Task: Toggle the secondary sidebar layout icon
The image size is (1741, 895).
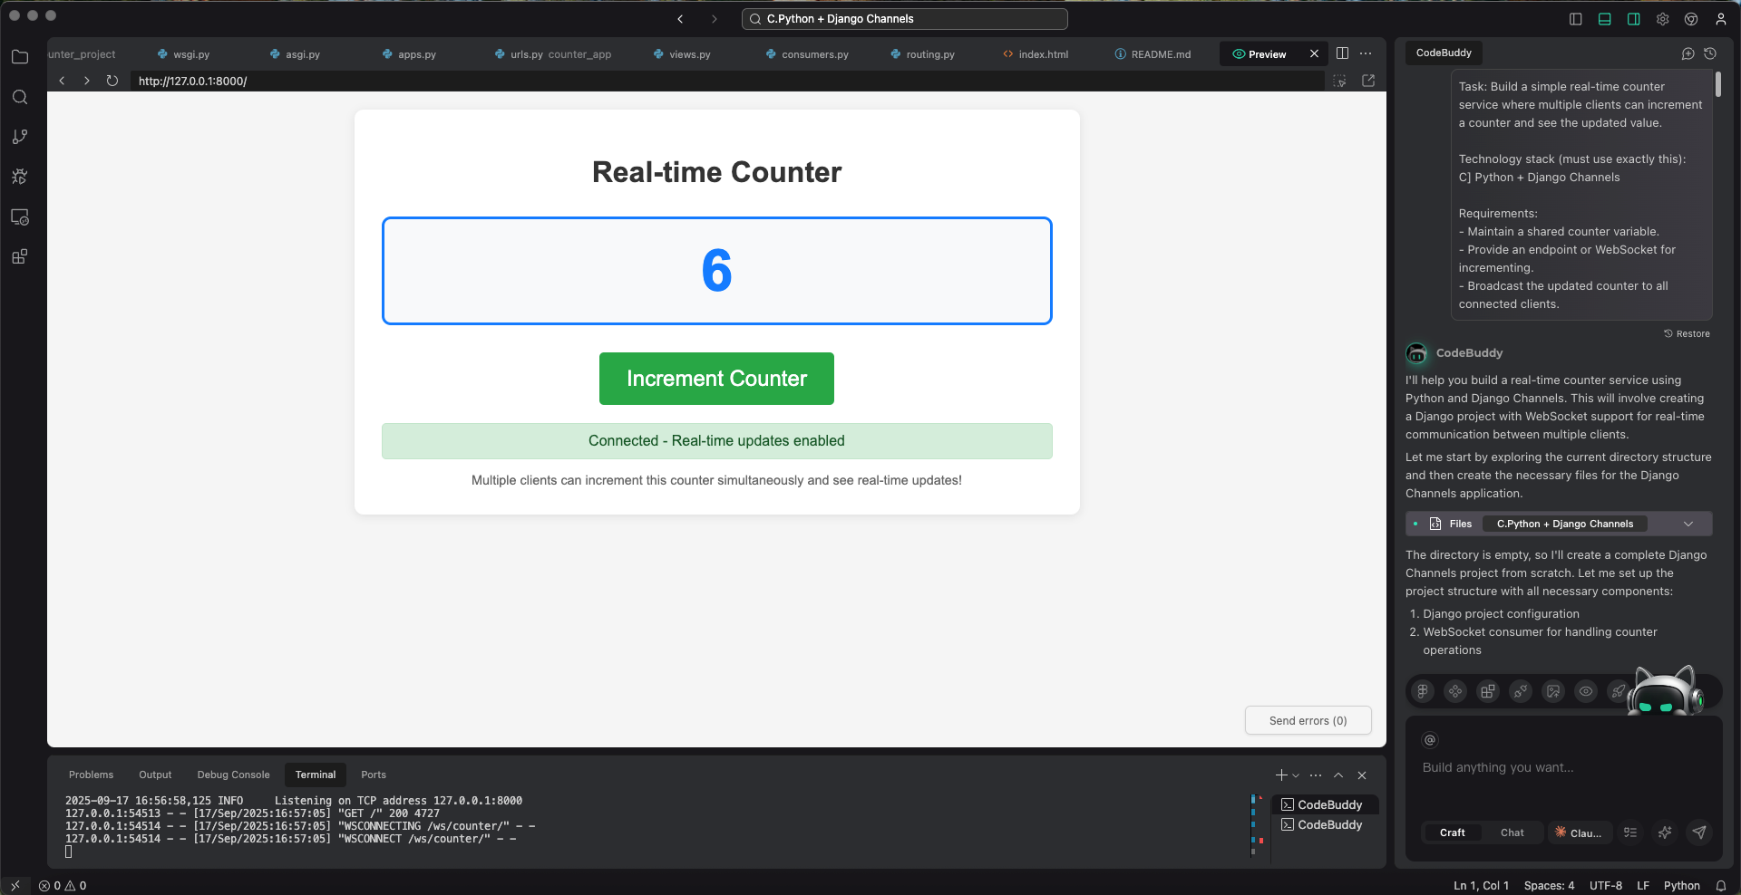Action: (x=1634, y=19)
